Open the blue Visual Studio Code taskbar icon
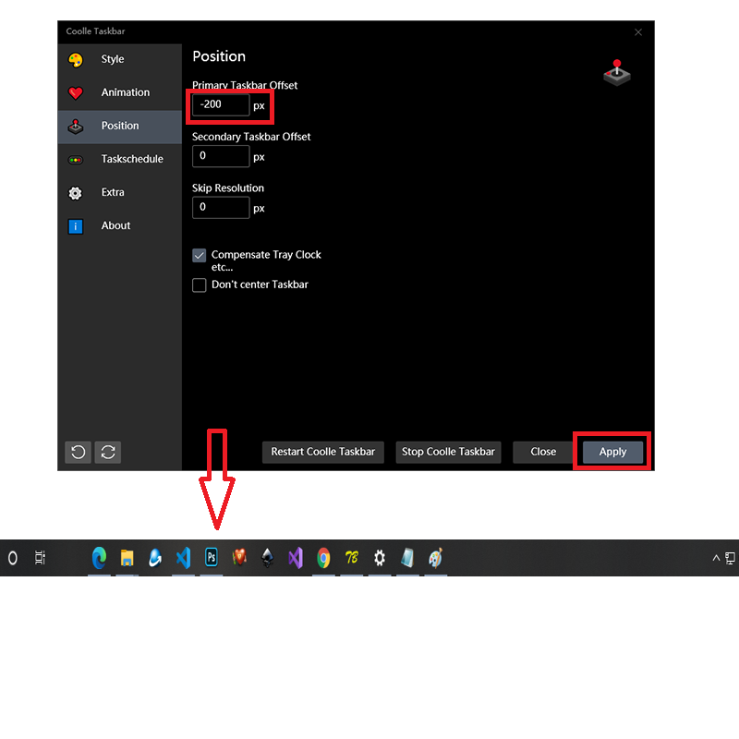 tap(183, 558)
